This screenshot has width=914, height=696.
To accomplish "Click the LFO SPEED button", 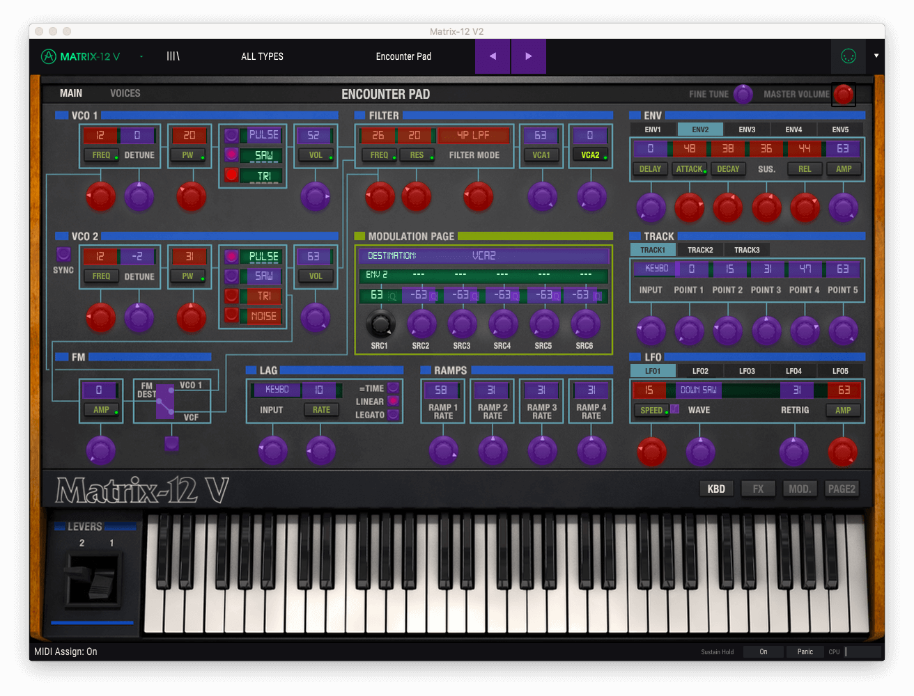I will 651,411.
